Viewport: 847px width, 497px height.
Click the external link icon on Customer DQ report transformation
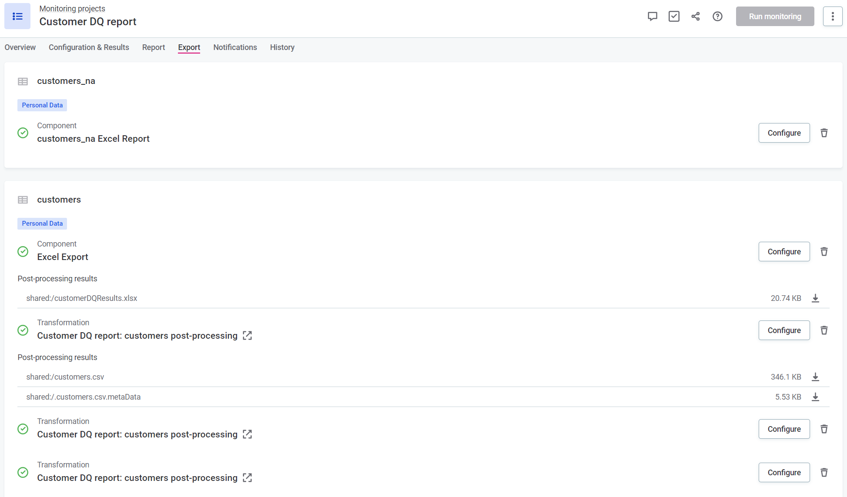[248, 336]
